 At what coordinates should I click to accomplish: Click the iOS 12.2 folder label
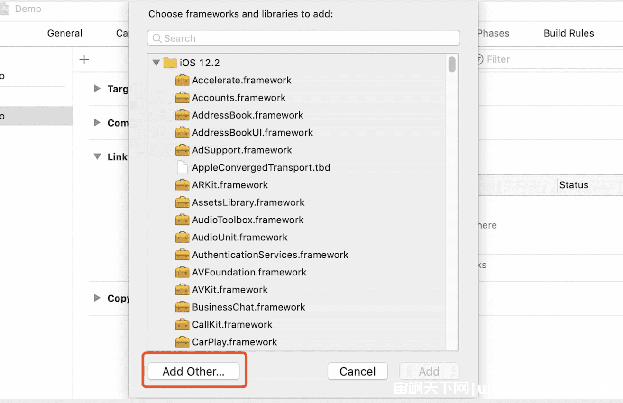[200, 63]
